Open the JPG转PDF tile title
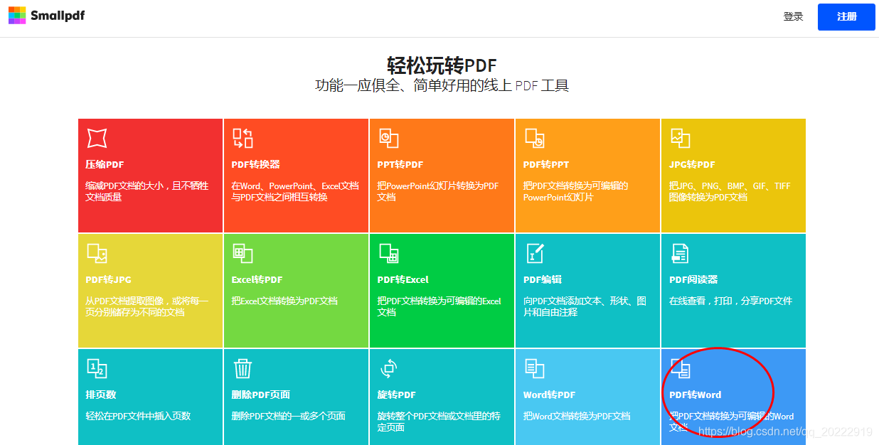Viewport: 879px width, 445px height. click(x=692, y=164)
